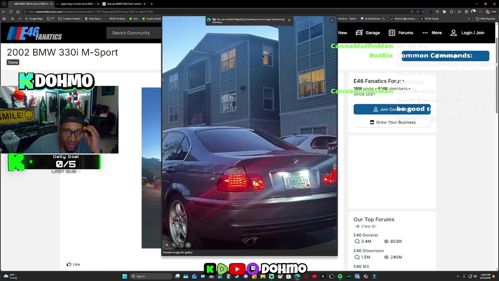Open Steam from the taskbar
Screen dimensions: 499x281
[x=237, y=276]
